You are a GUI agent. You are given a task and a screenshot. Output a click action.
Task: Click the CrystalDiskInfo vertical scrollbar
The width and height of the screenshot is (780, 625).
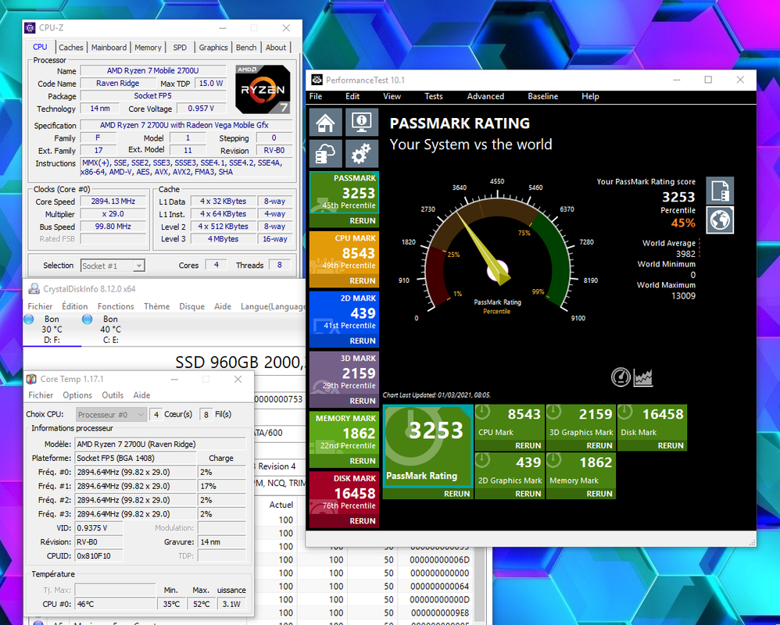tap(480, 587)
